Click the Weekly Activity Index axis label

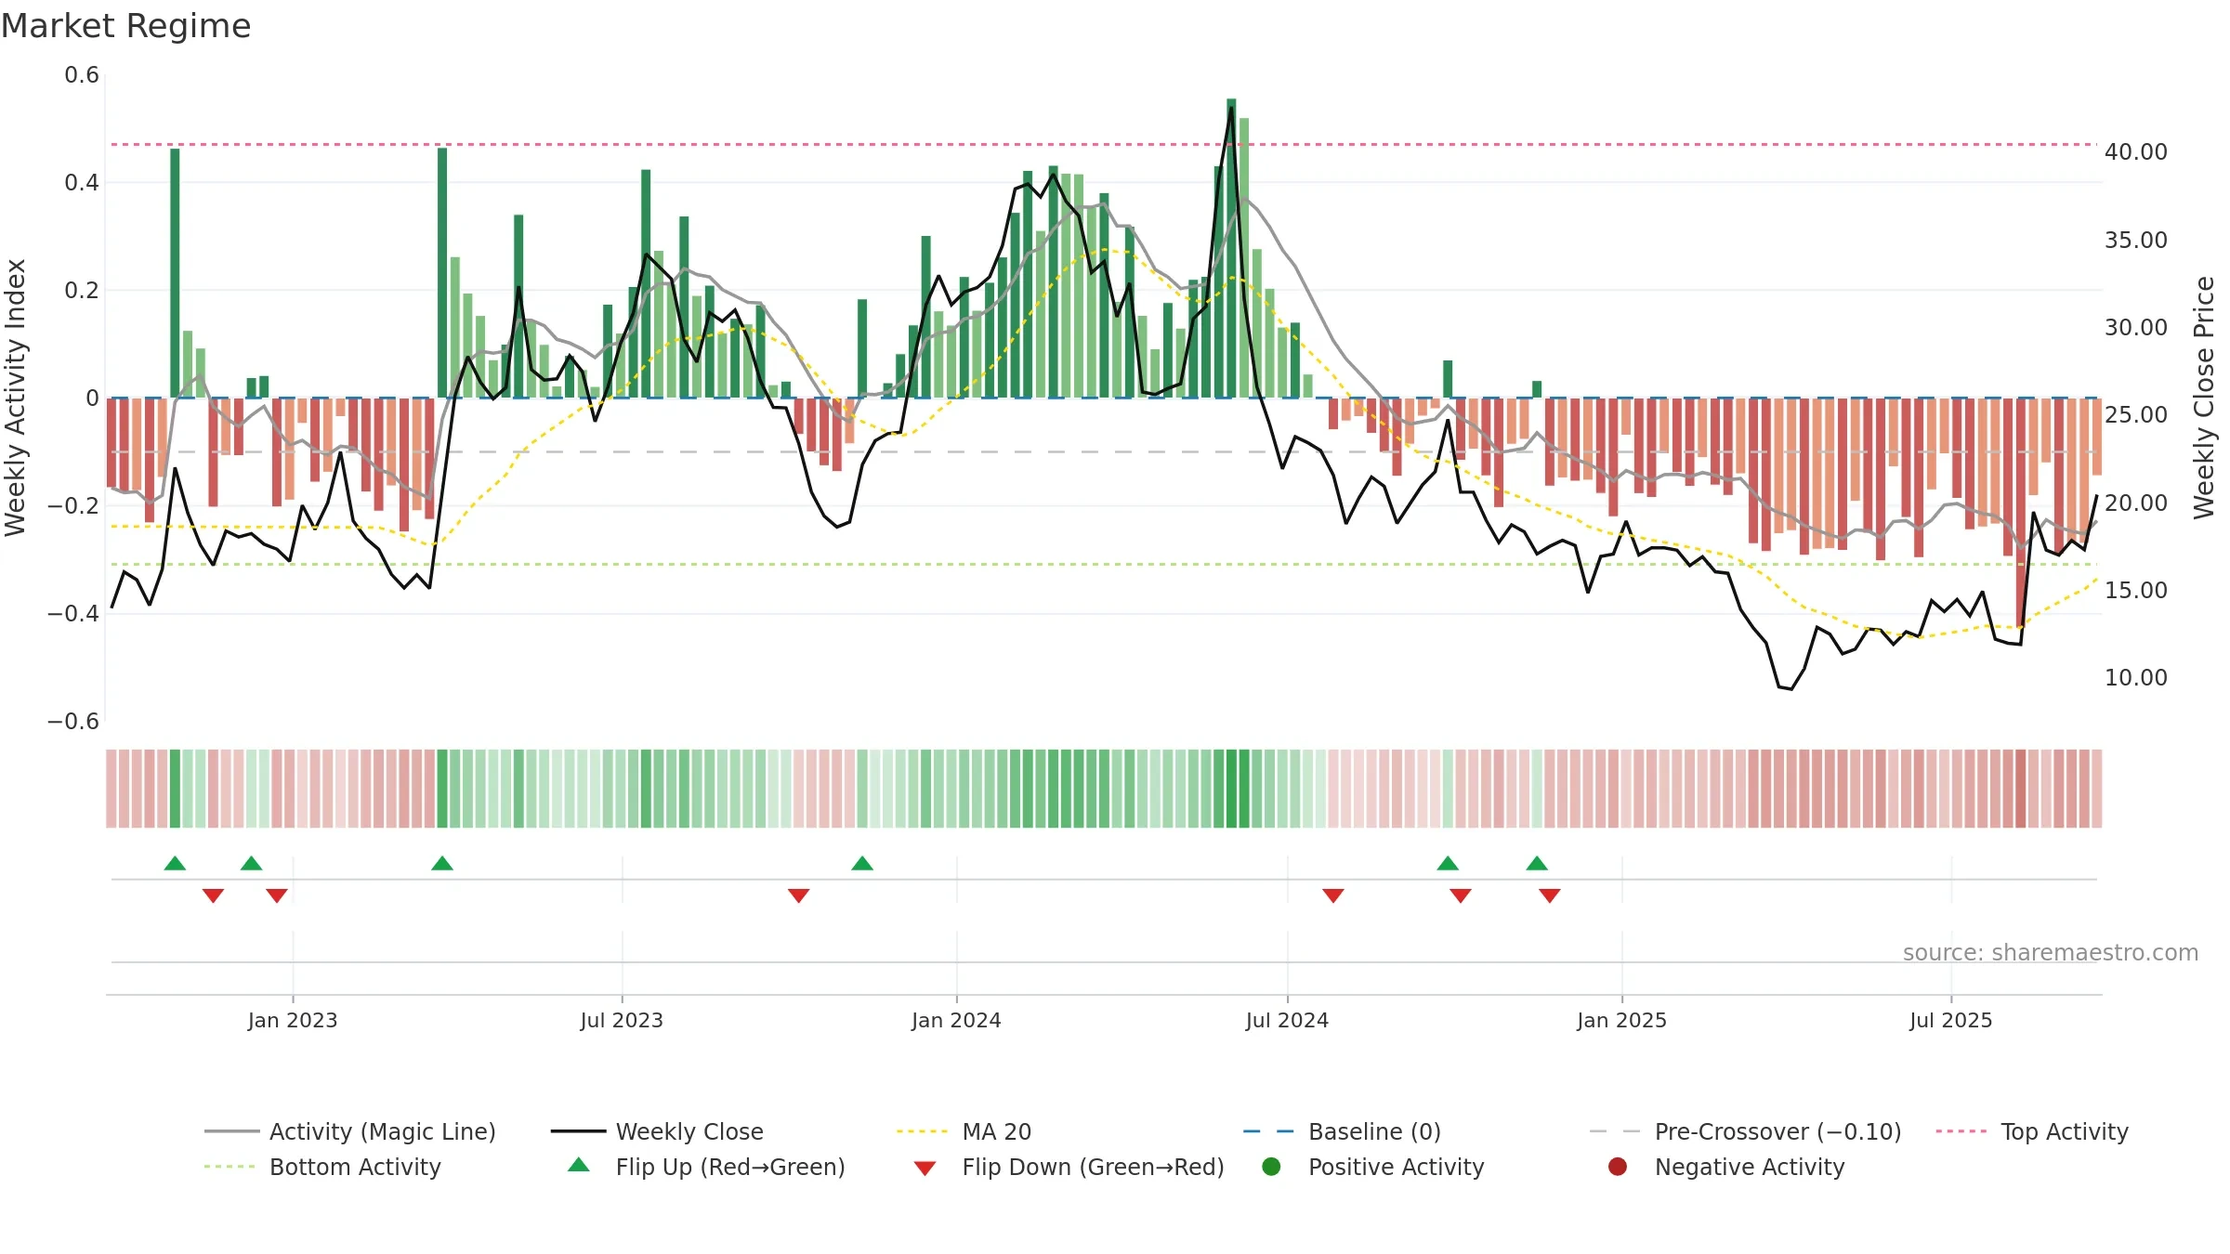coord(15,398)
